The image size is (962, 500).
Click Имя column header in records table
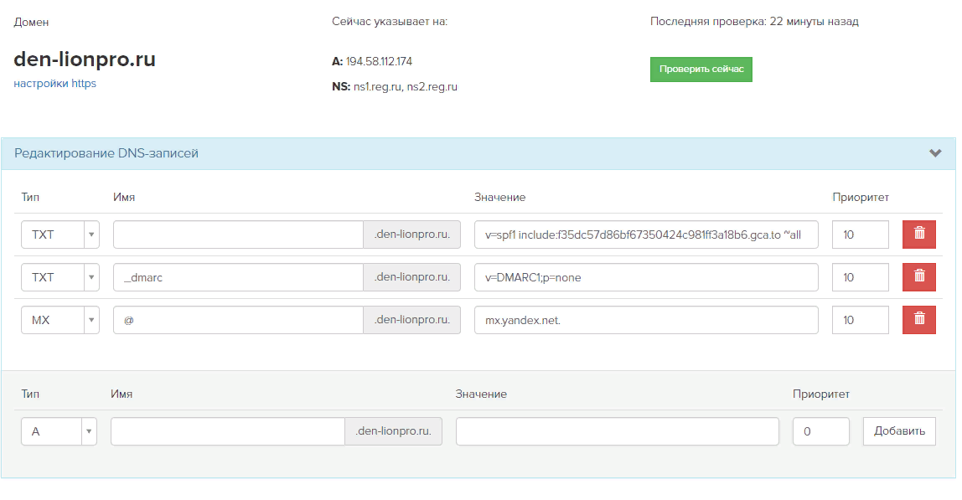pyautogui.click(x=124, y=198)
